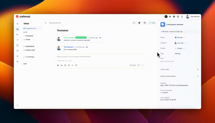Image resolution: width=215 pixels, height=123 pixels.
Task: Click message 'Let me take a look'
Action: tap(70, 49)
